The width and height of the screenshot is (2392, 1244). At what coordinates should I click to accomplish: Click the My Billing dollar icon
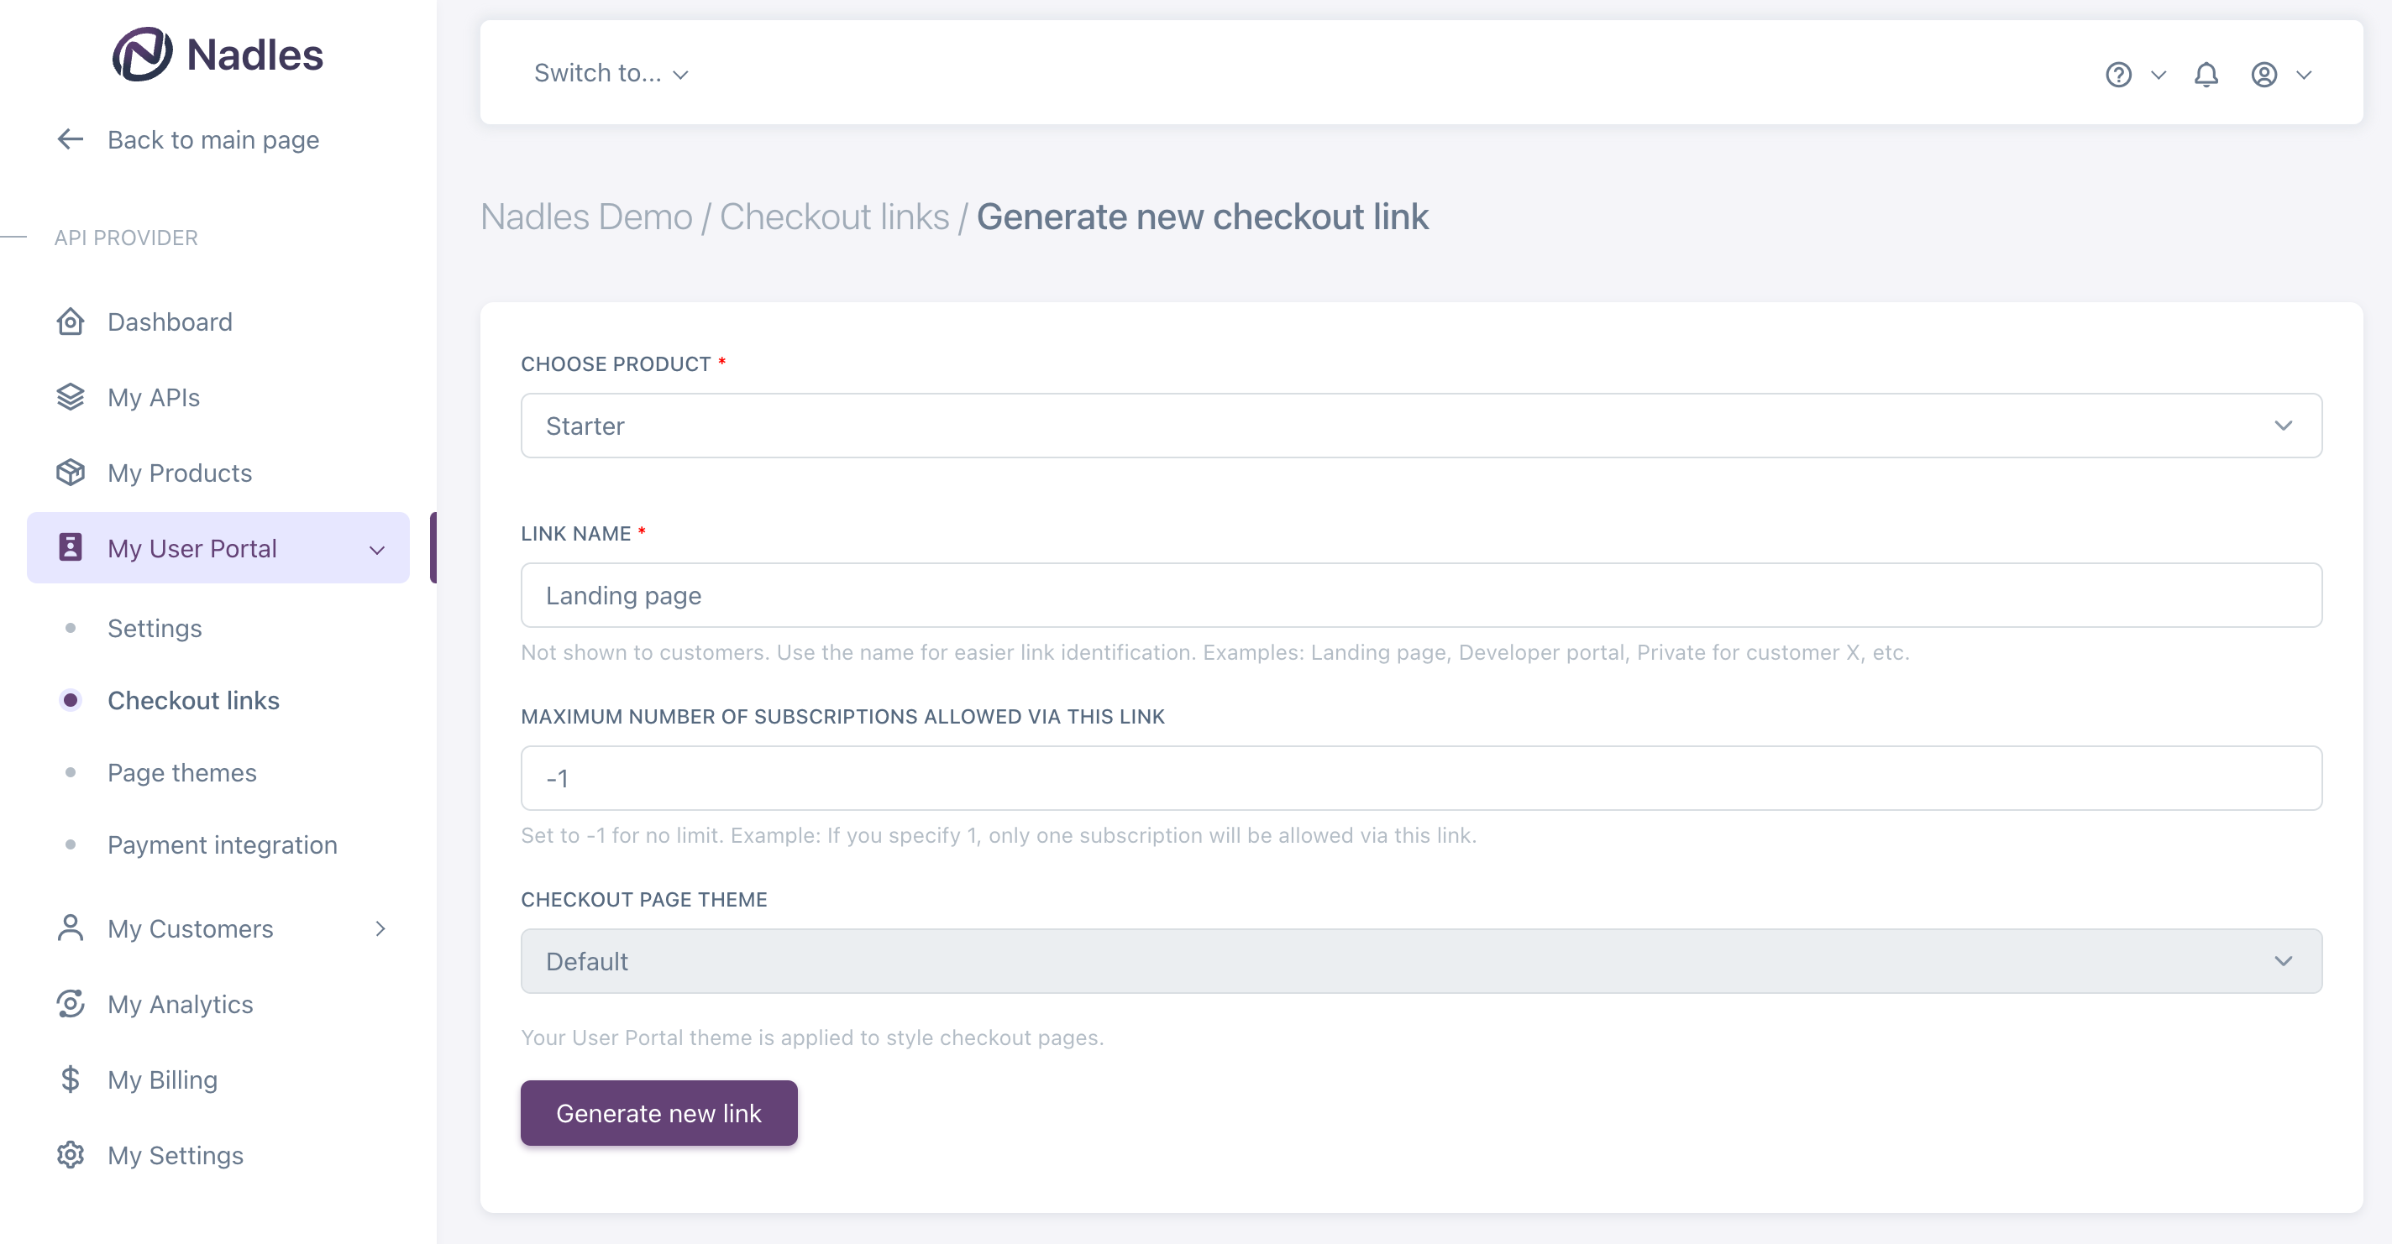point(71,1079)
